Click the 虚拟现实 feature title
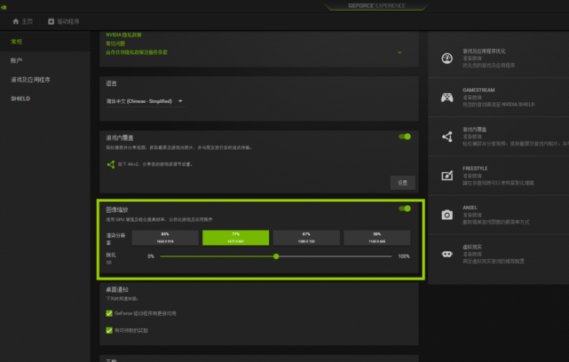 [x=472, y=247]
